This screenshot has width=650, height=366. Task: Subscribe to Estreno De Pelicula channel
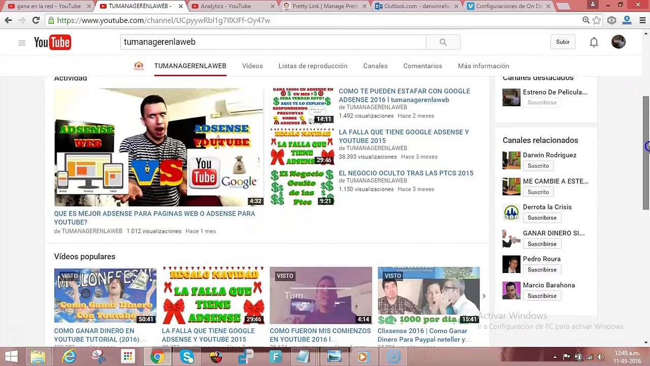tap(542, 103)
